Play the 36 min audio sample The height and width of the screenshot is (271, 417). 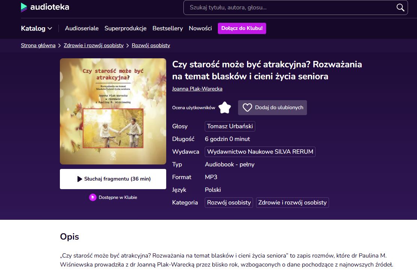point(113,179)
